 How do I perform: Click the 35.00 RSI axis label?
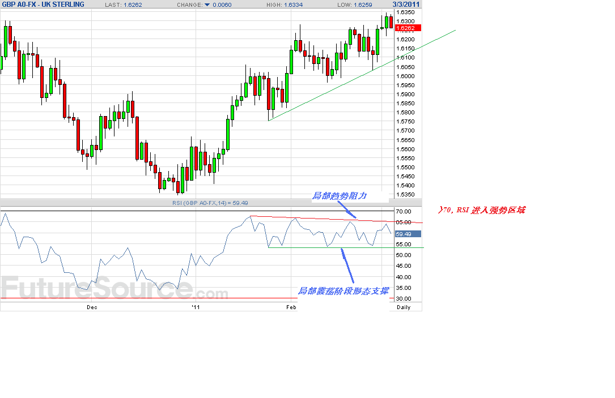click(x=404, y=288)
